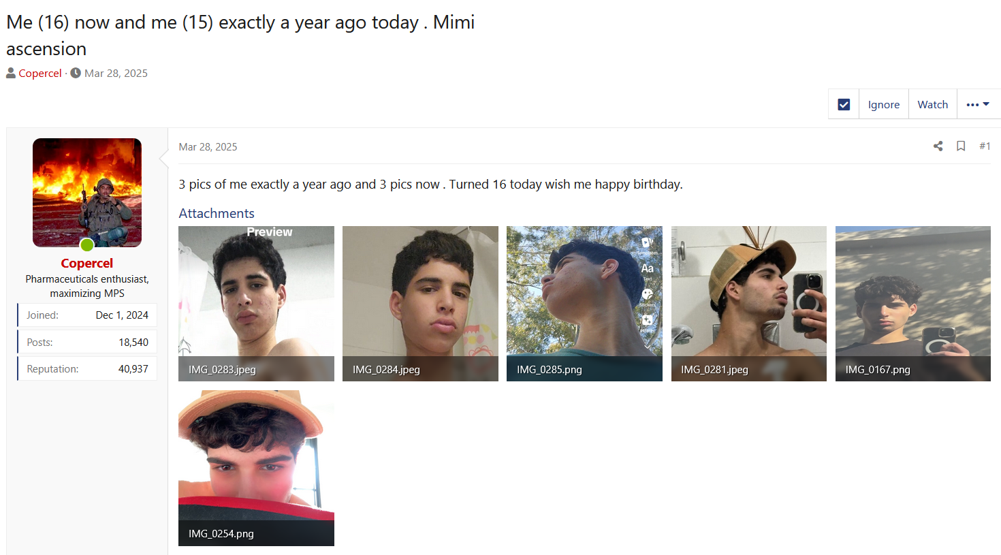Click the share icon on post #1

[x=938, y=146]
